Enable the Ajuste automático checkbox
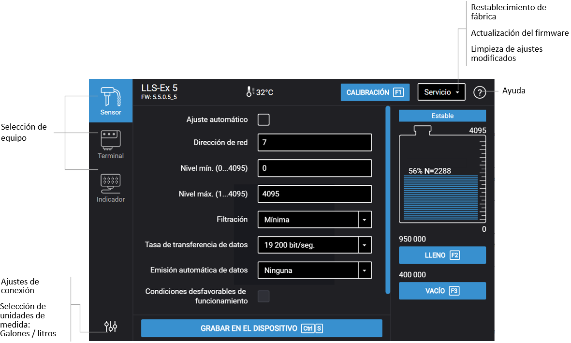571x343 pixels. click(x=264, y=119)
